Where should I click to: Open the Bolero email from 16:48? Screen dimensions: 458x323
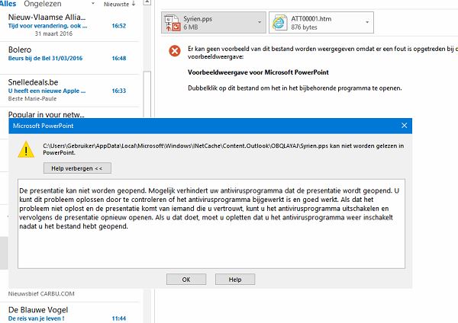69,57
